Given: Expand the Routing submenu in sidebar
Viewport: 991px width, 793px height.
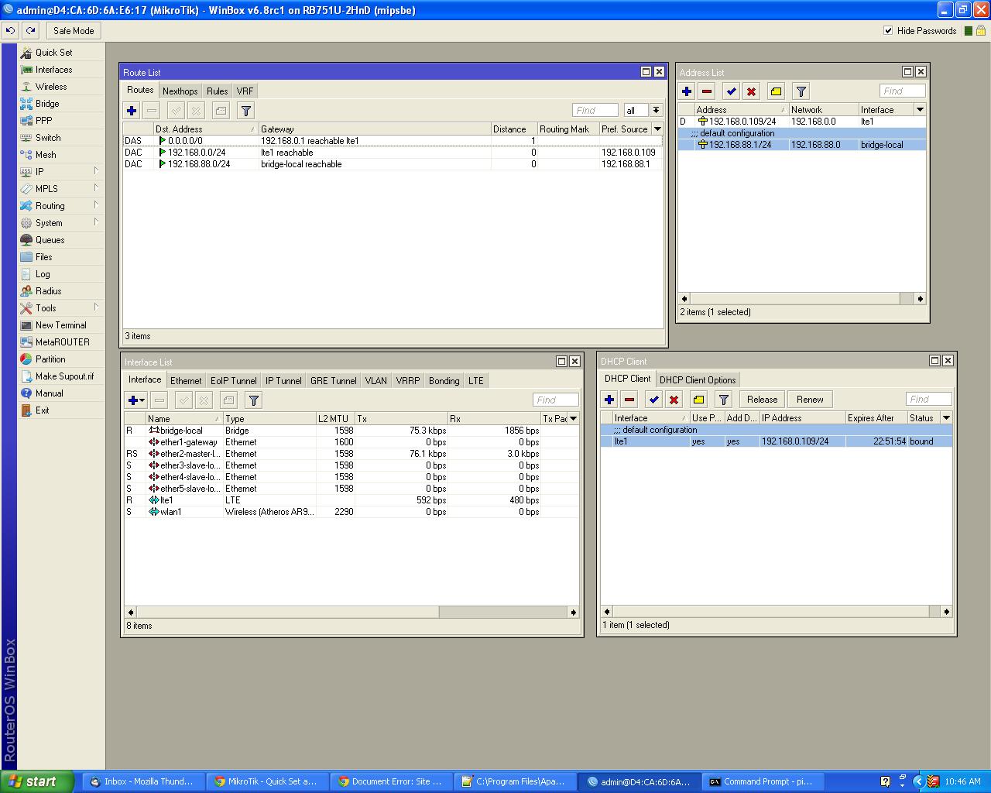Looking at the screenshot, I should point(61,206).
